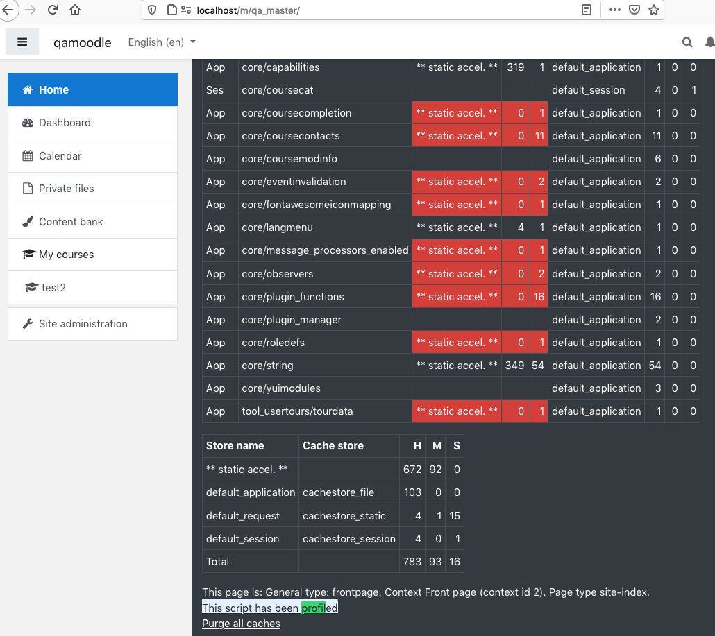The width and height of the screenshot is (715, 636).
Task: Reload the page with the refresh icon
Action: 53,10
